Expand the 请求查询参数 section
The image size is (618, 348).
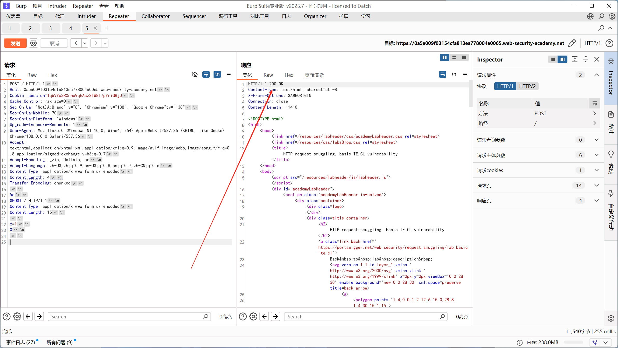[x=596, y=140]
